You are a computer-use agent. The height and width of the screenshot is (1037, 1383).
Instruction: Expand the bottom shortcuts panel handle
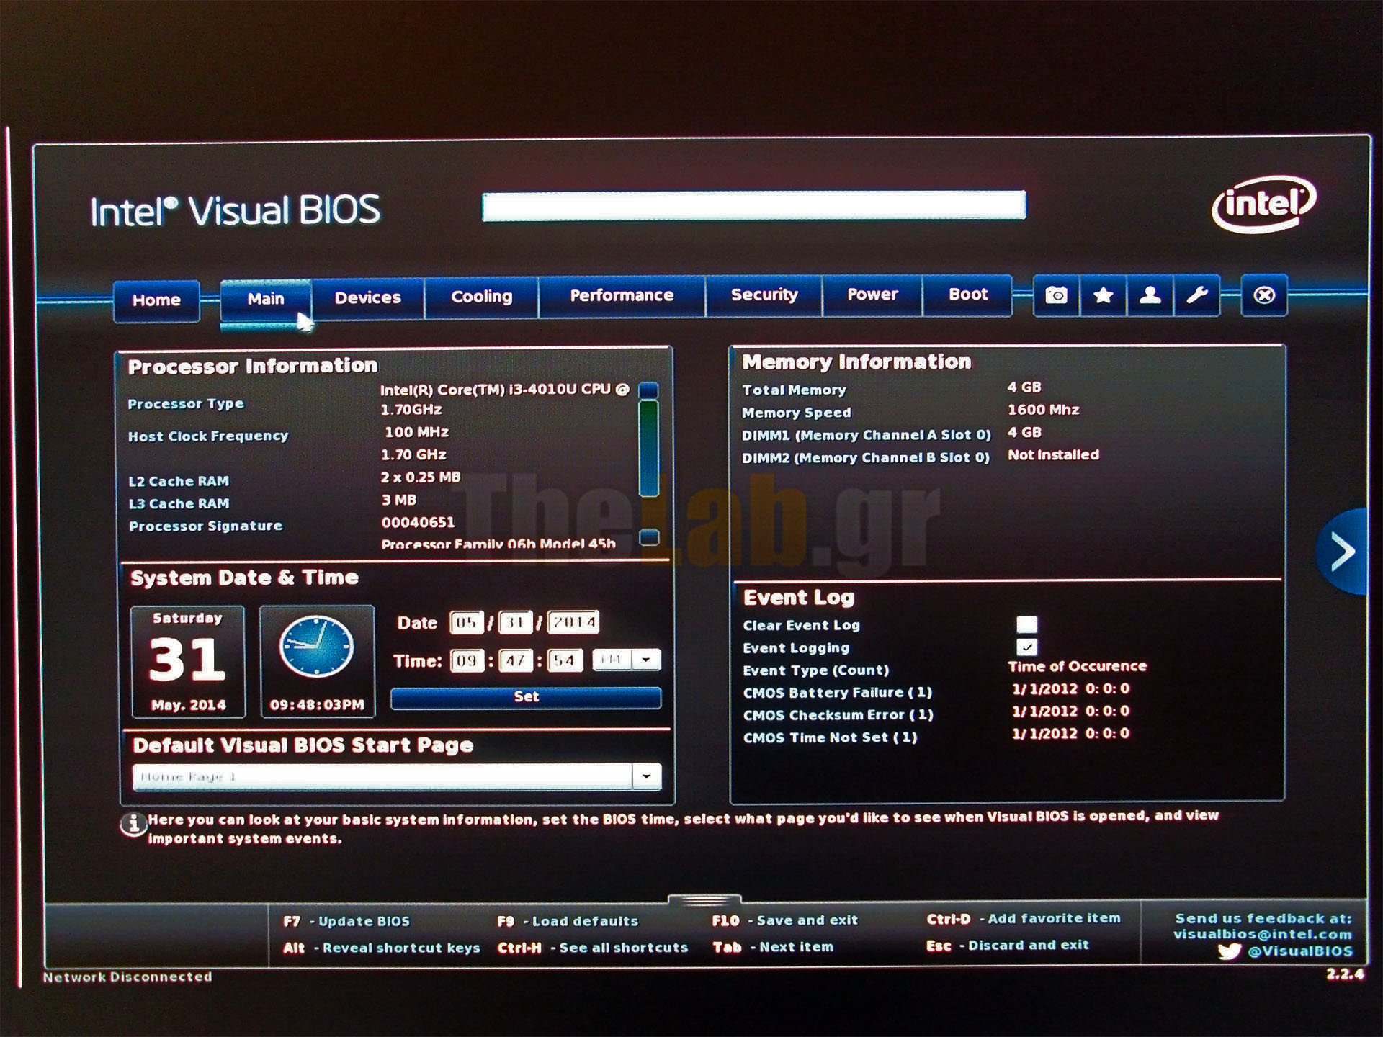point(704,900)
